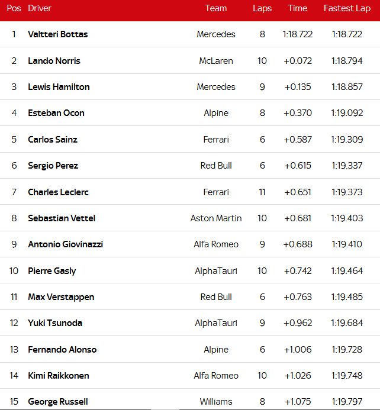Click the Aston Martin team cell
This screenshot has height=410, width=380.
click(x=216, y=218)
